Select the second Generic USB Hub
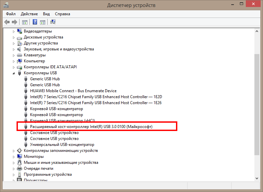 click(45, 85)
